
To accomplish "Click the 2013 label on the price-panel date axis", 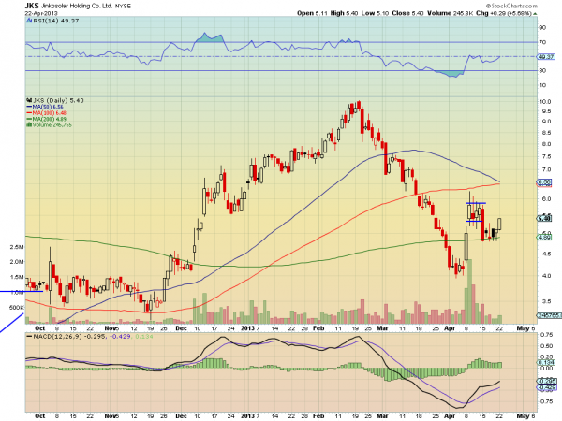I will (x=247, y=328).
